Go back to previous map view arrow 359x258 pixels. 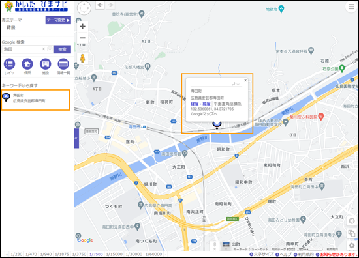(100, 5)
